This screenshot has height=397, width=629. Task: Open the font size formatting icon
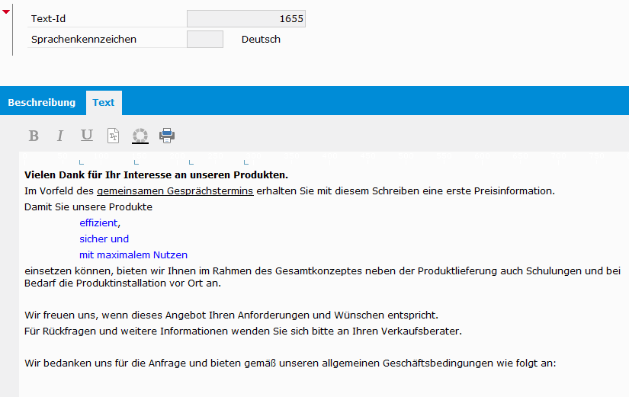pyautogui.click(x=113, y=136)
